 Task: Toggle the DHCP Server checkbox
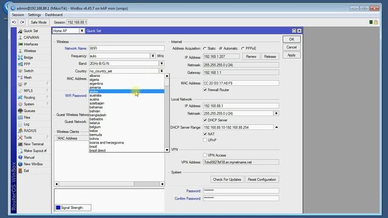205,120
